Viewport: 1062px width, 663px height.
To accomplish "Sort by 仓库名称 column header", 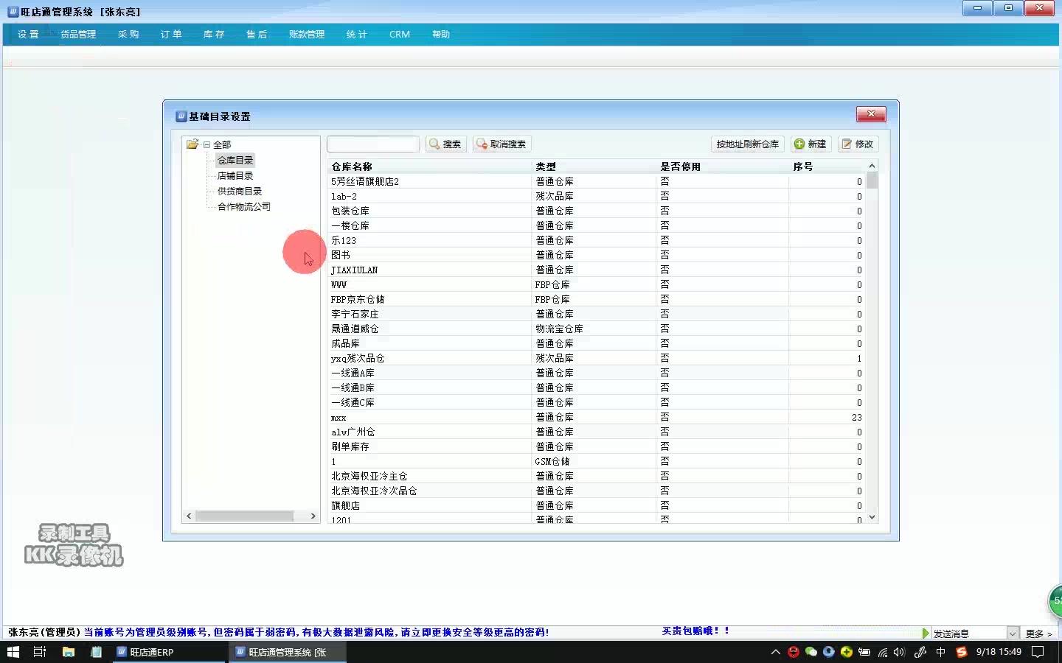I will (x=429, y=166).
